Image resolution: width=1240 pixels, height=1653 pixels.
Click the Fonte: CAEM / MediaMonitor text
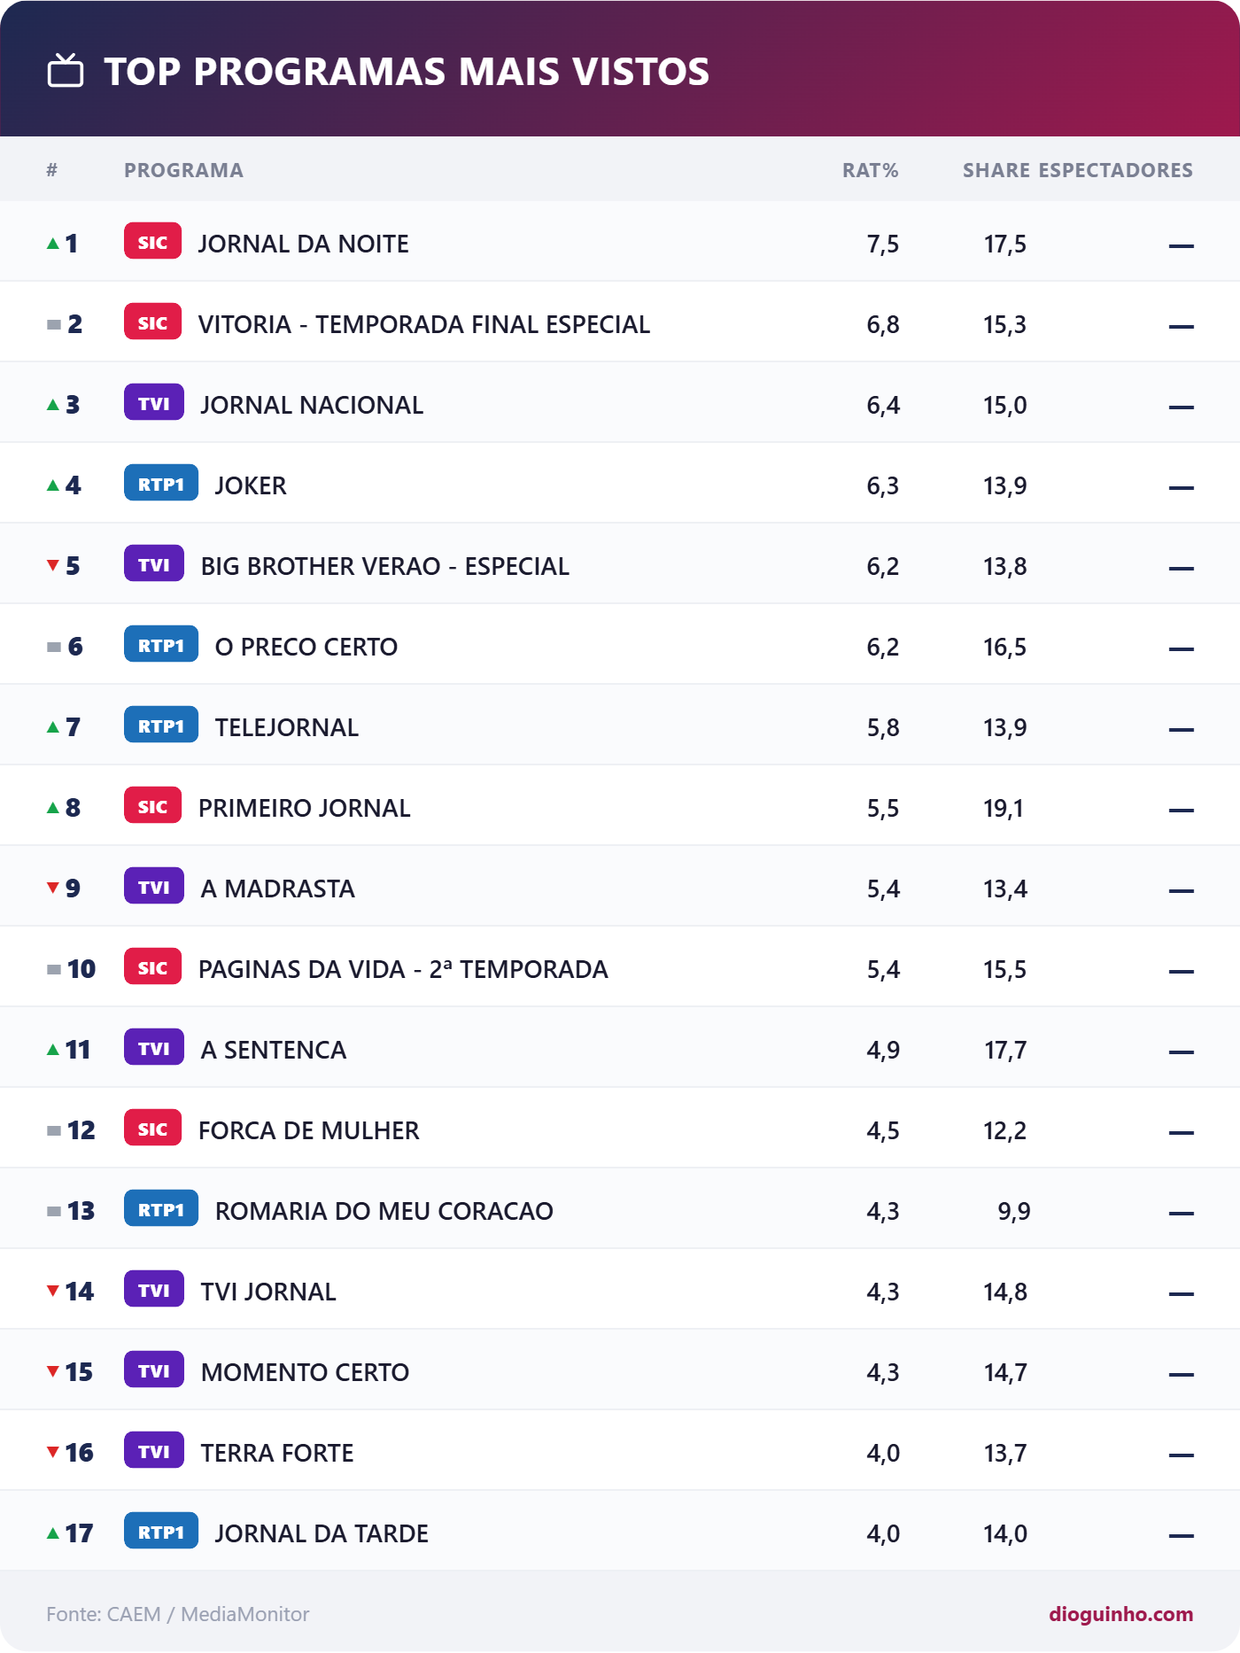click(178, 1614)
